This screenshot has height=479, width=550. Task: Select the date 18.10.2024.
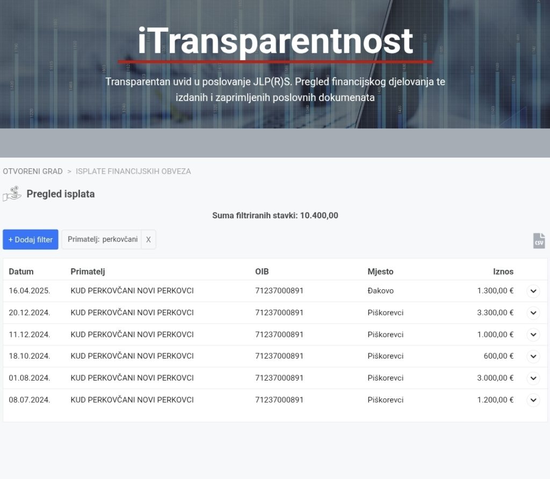pos(30,356)
